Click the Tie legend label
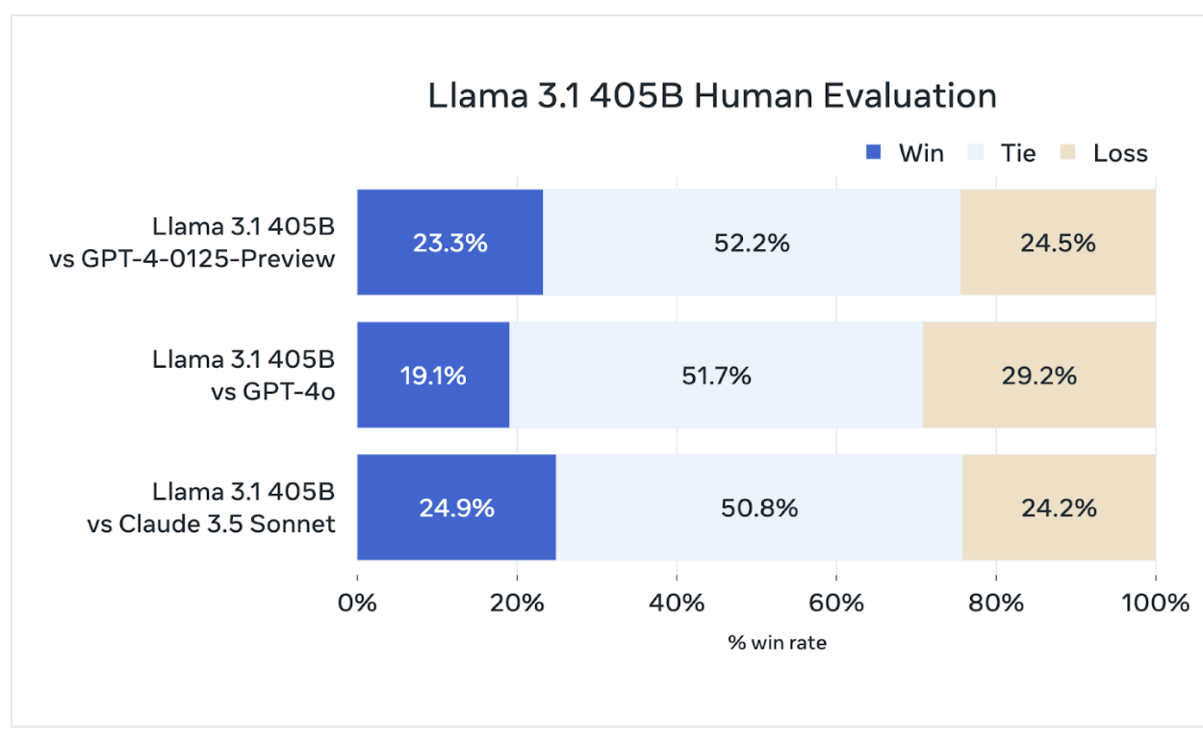The image size is (1203, 745). [x=1017, y=153]
